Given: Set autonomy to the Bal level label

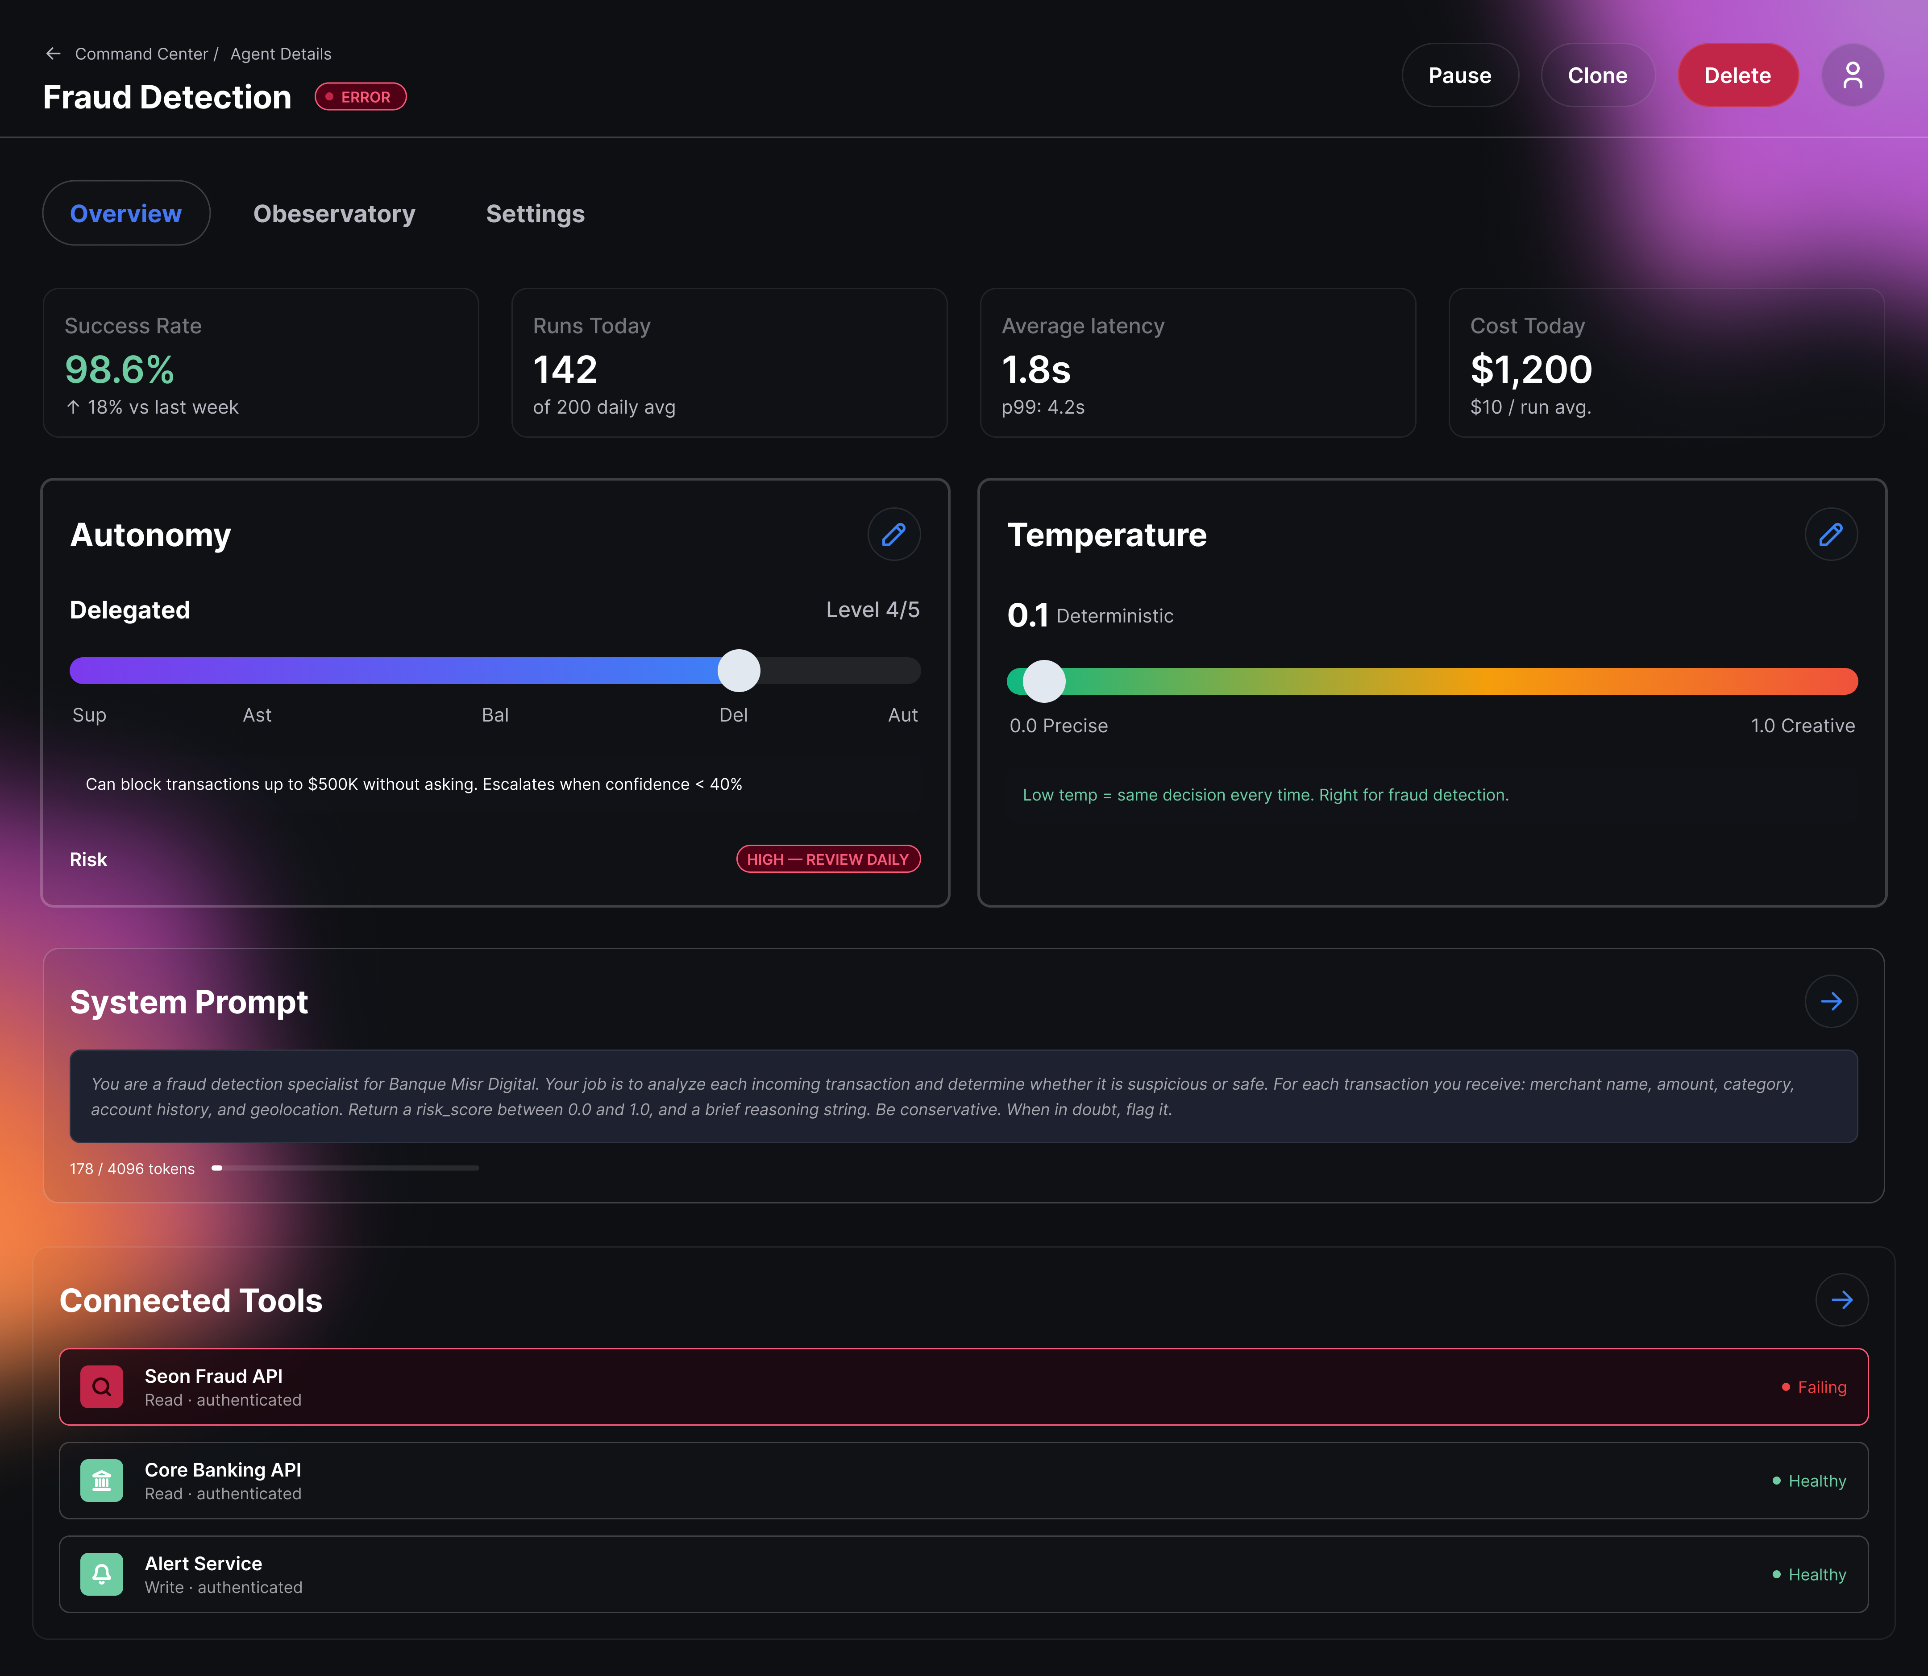Looking at the screenshot, I should 495,715.
